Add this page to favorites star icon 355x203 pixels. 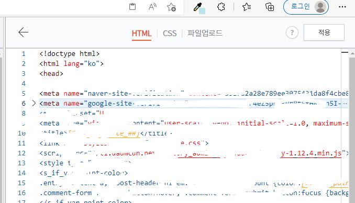pos(171,7)
